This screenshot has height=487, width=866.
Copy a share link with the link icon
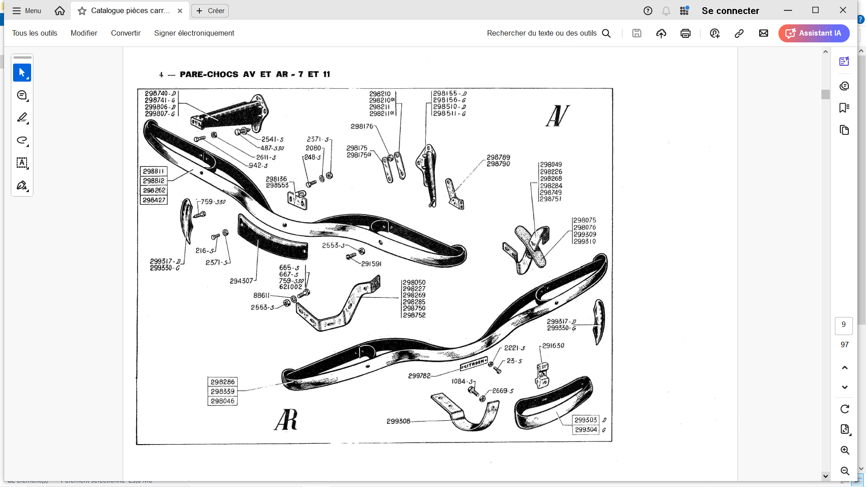pos(739,33)
